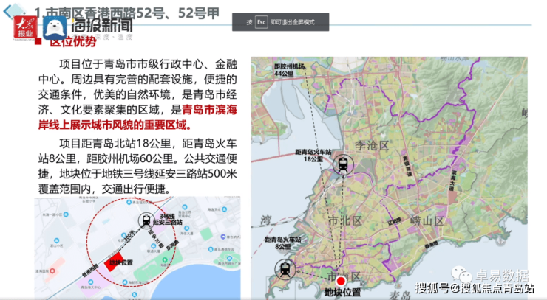Viewport: 547px width, 300px height.
Task: Click the paragraph line starting 项目距青岛北站18公里
Action: point(148,144)
